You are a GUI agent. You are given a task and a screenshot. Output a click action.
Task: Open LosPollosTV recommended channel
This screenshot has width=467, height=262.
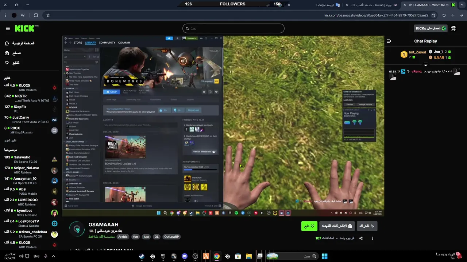tap(31, 223)
